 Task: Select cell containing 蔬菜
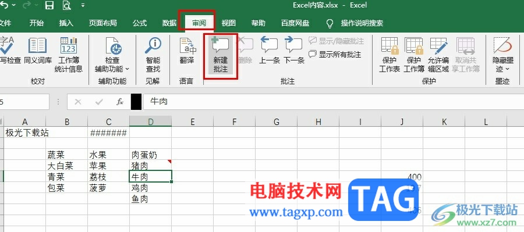[x=67, y=155]
